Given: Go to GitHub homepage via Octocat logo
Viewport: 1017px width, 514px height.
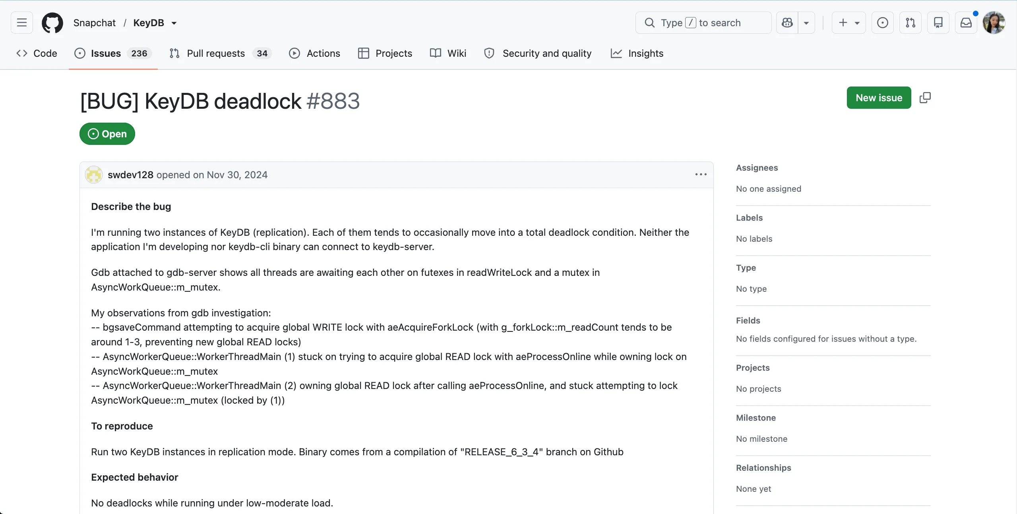Looking at the screenshot, I should pos(52,23).
